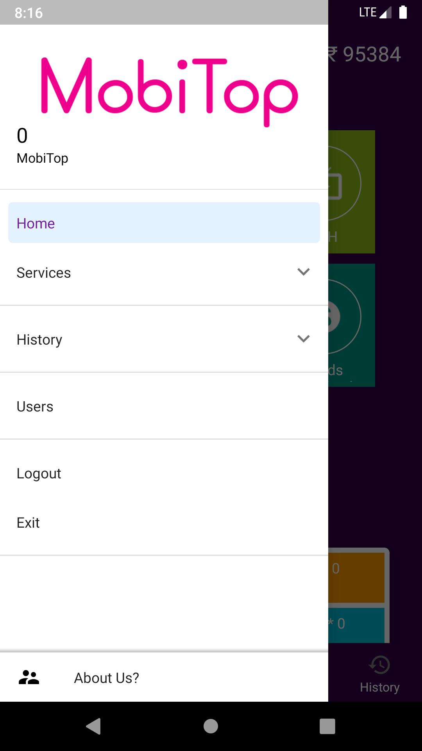Tap the MobiTop username text
This screenshot has width=422, height=751.
click(x=42, y=158)
